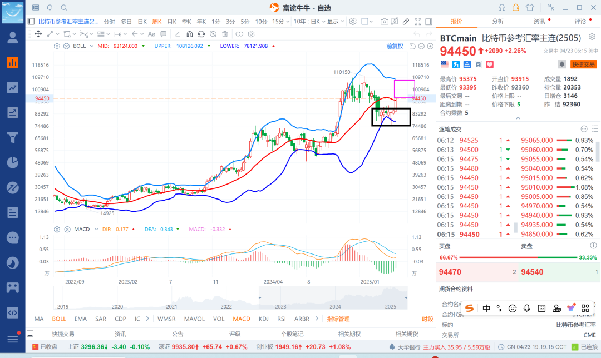Open BOLL indicator settings gear
The width and height of the screenshot is (601, 358).
[x=57, y=46]
